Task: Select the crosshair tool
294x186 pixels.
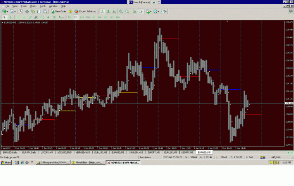Action: point(11,17)
